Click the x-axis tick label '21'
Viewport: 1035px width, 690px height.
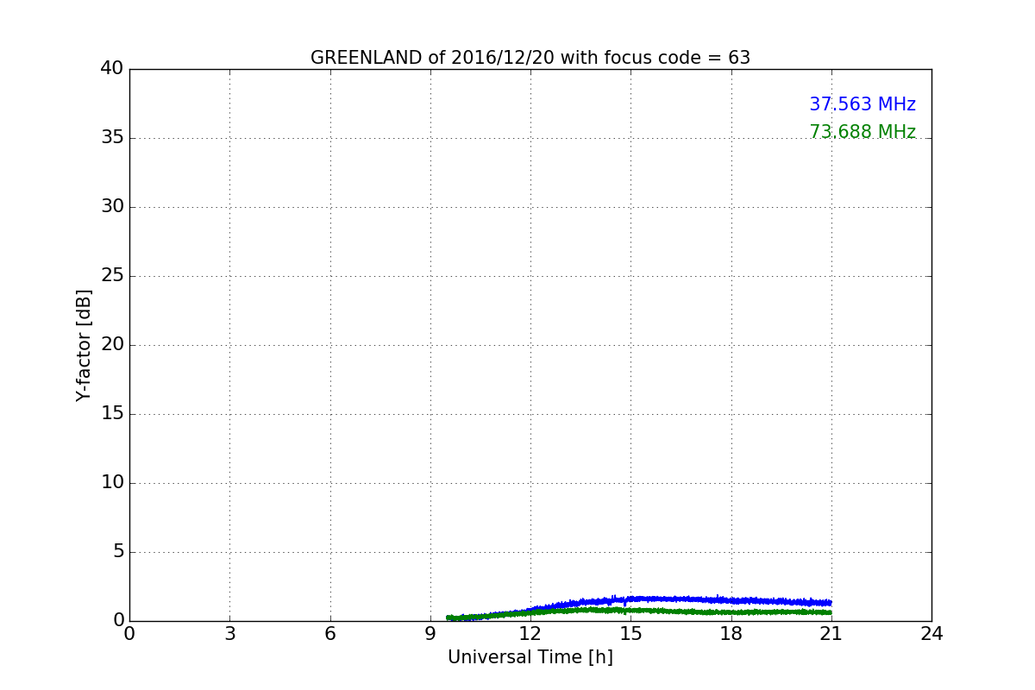click(831, 634)
